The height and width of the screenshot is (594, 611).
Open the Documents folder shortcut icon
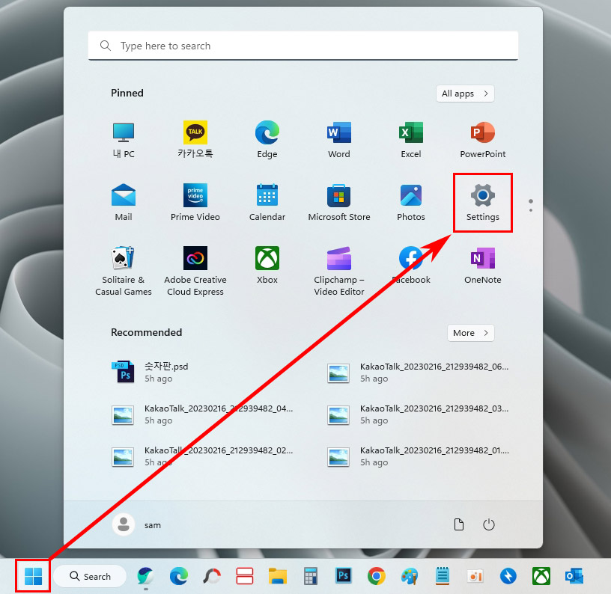click(459, 524)
